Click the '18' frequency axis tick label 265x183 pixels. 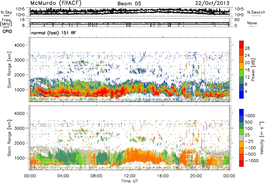point(22,20)
